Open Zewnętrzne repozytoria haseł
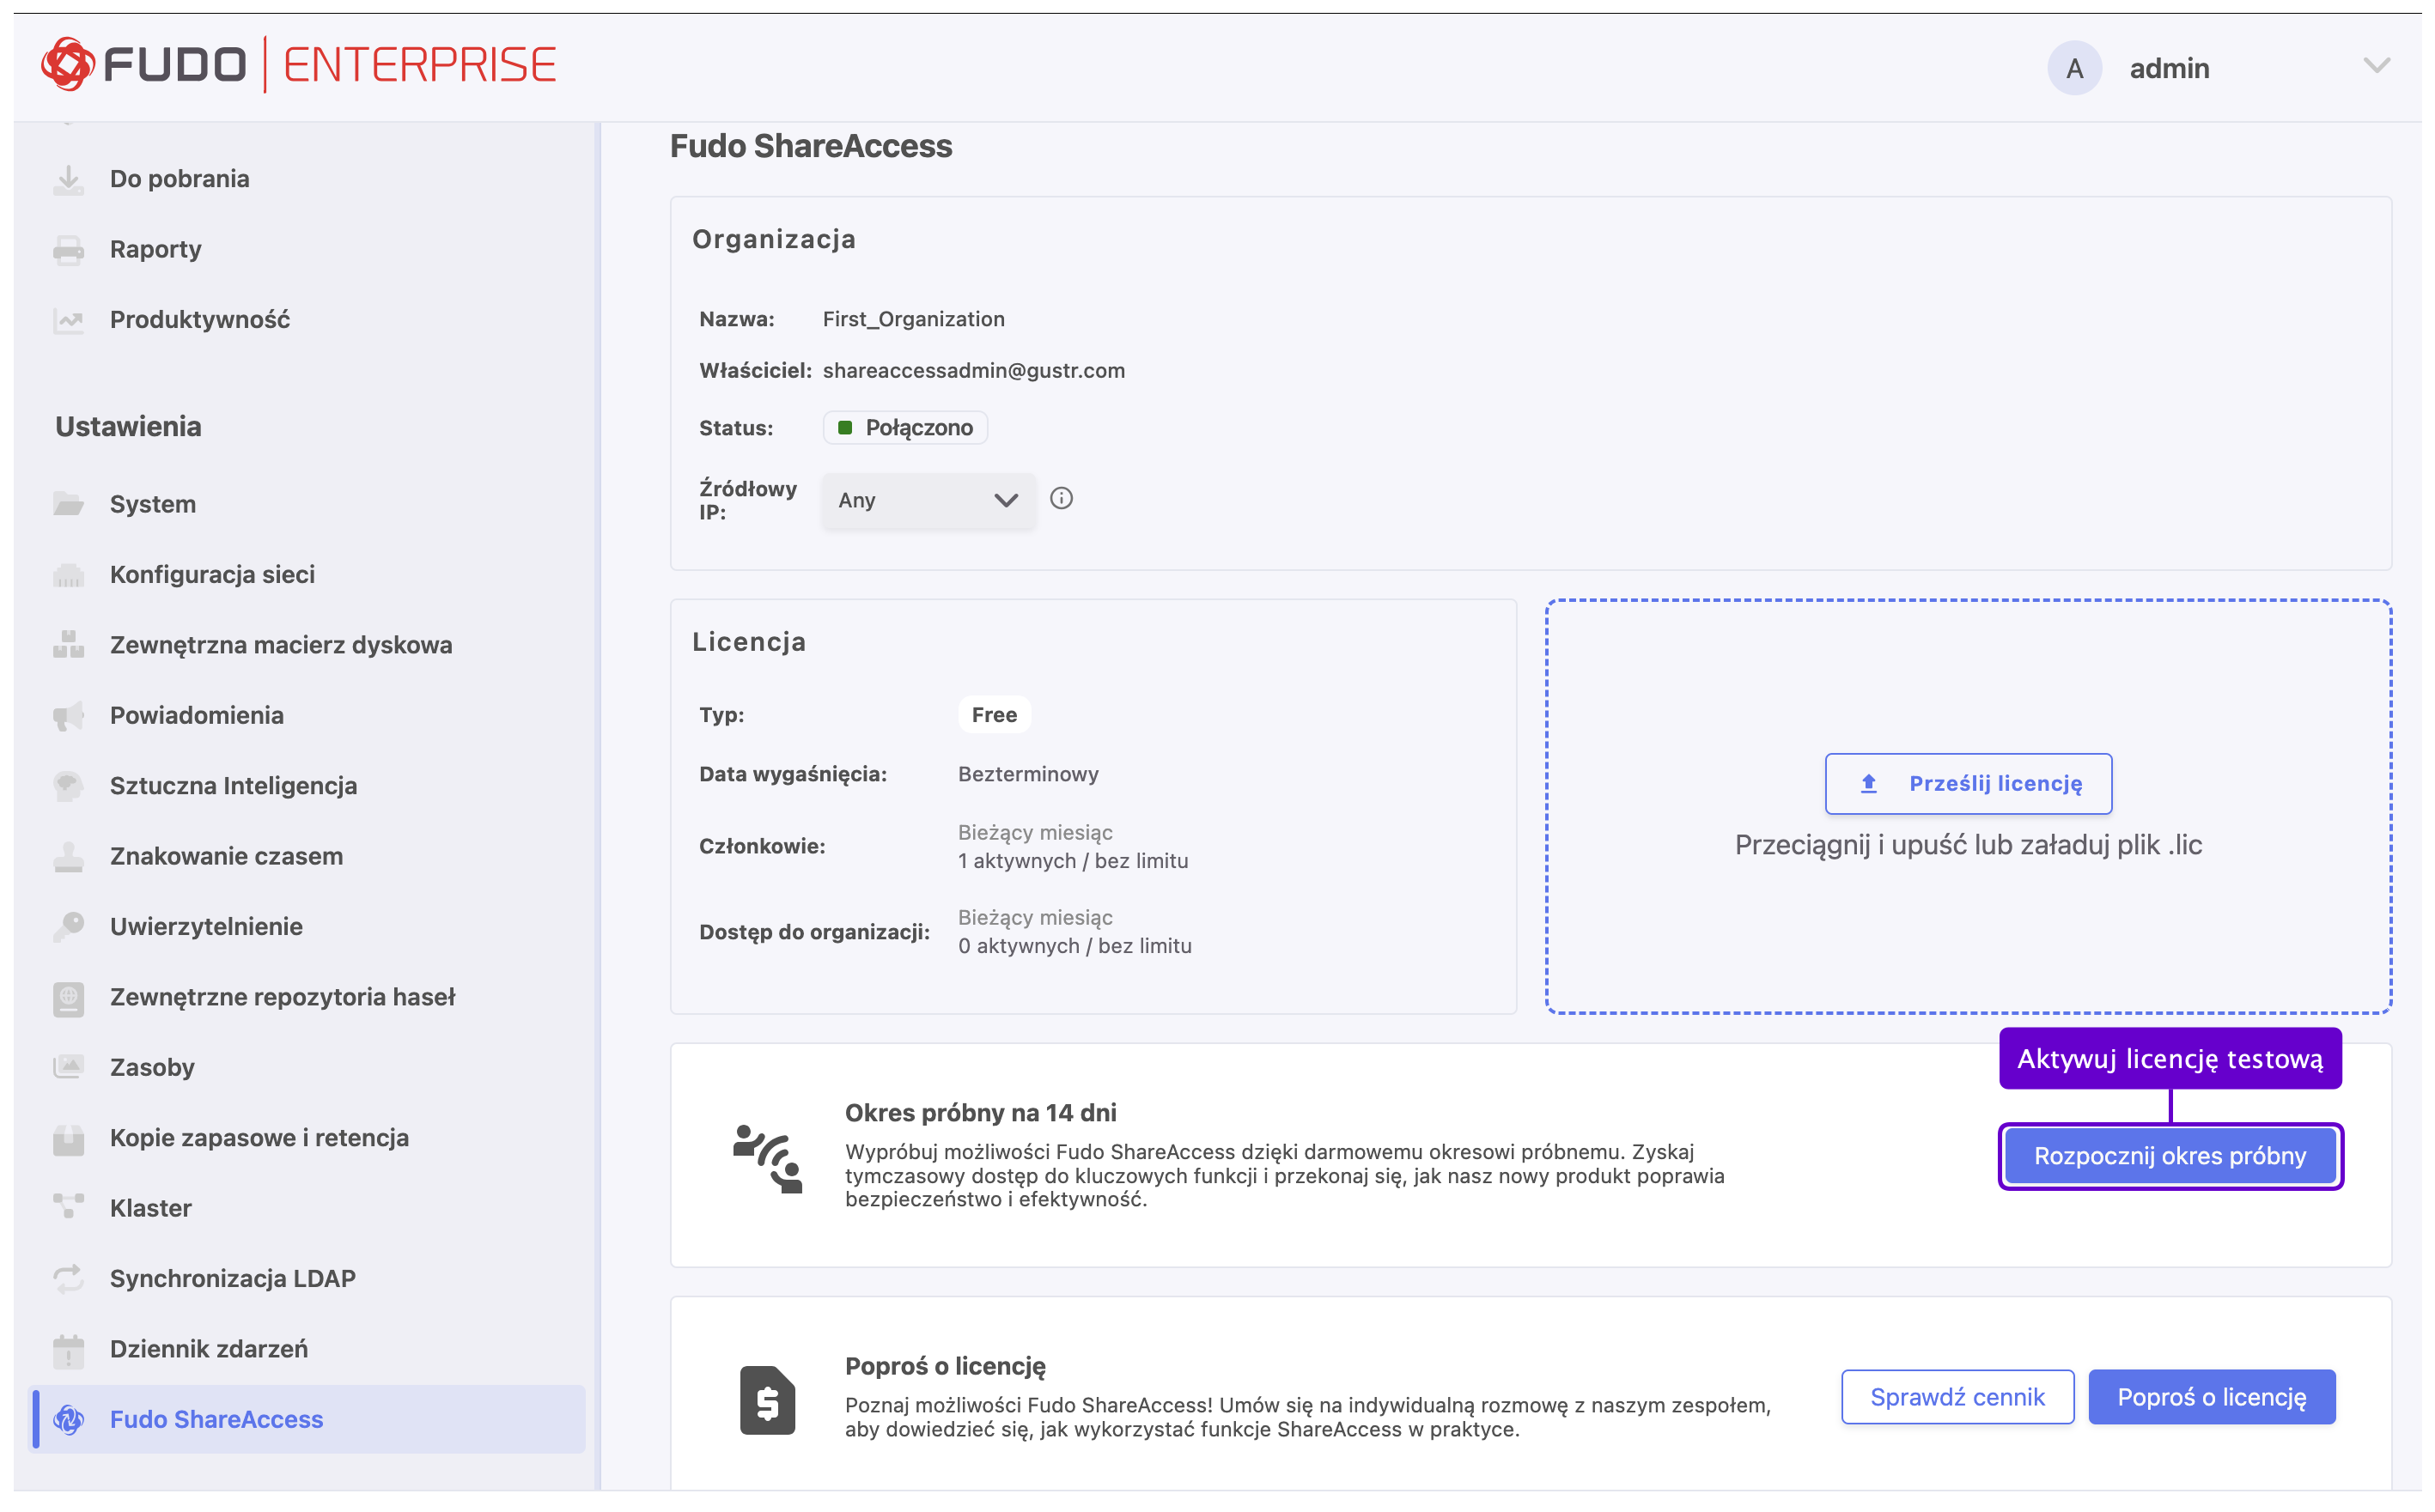The height and width of the screenshot is (1512, 2435). coord(282,998)
